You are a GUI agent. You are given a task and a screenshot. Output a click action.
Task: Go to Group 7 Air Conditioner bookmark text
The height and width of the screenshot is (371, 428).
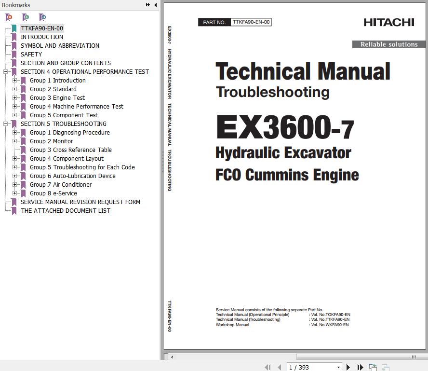point(61,185)
